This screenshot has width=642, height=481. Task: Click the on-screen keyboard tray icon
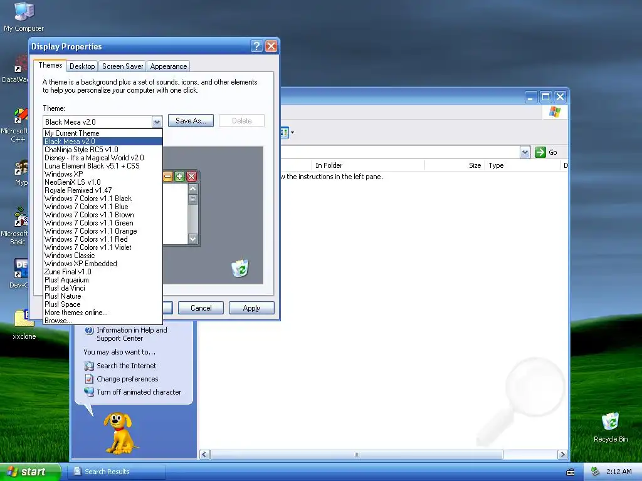(x=570, y=472)
